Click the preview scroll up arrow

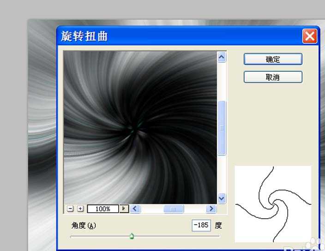[222, 57]
